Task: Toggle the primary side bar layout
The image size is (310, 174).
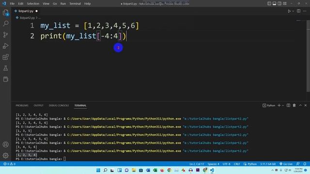Action: [x=269, y=3]
